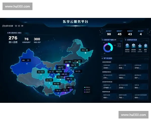Click the map dot below the 四川 112 label
This screenshot has width=151, height=121.
[50, 83]
